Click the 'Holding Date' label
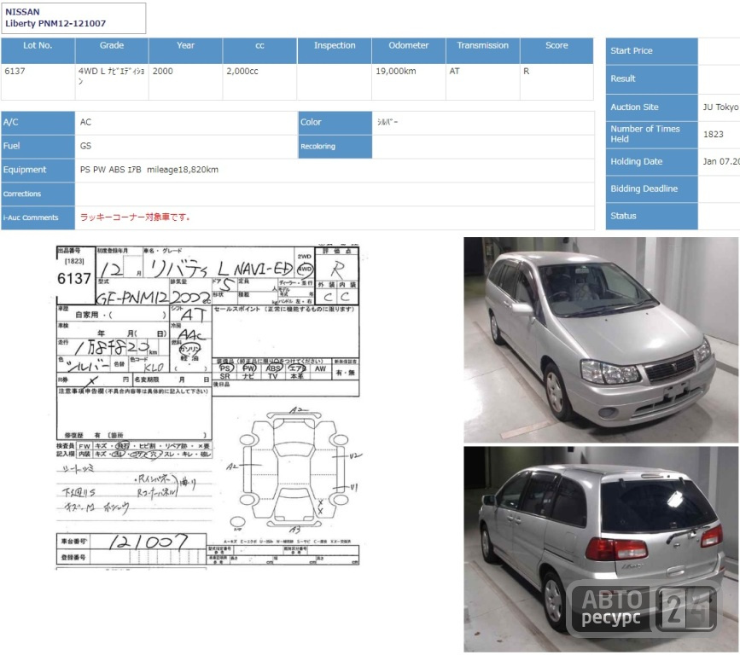The image size is (740, 655). [x=651, y=162]
